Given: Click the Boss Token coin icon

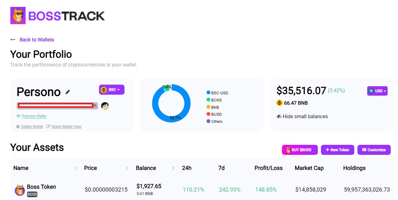Looking at the screenshot, I should coord(20,190).
